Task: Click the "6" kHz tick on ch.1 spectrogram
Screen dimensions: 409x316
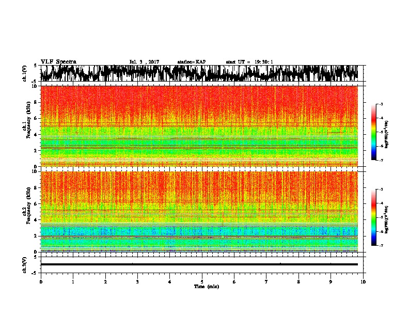Action: [x=37, y=118]
